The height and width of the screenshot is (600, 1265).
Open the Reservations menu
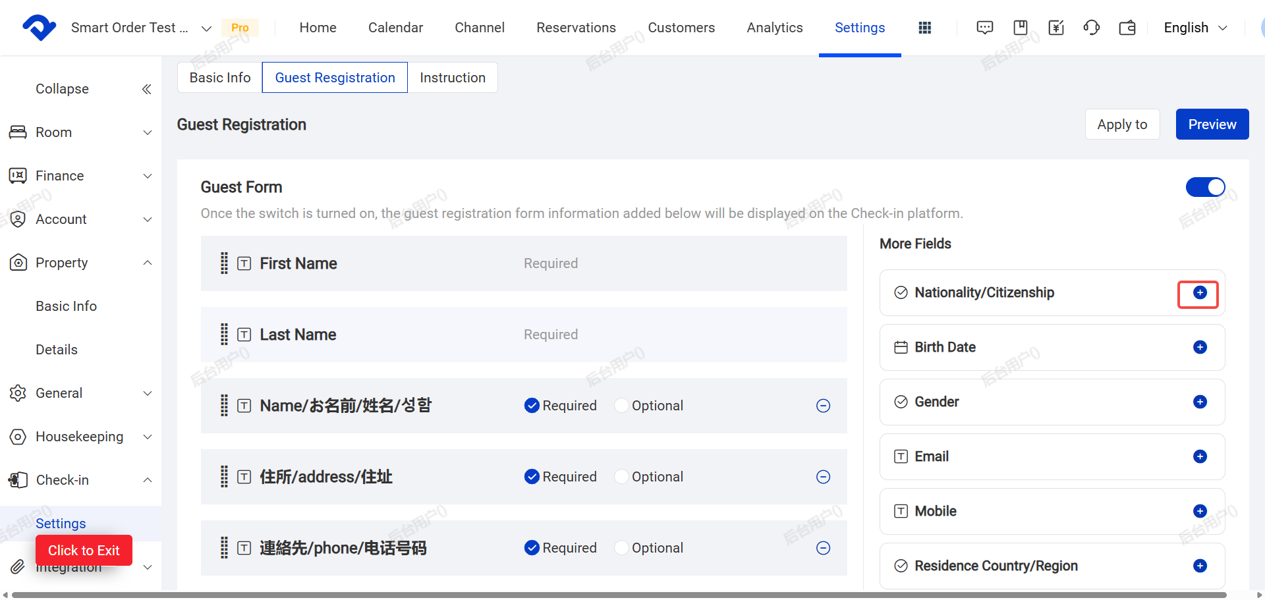click(x=576, y=28)
